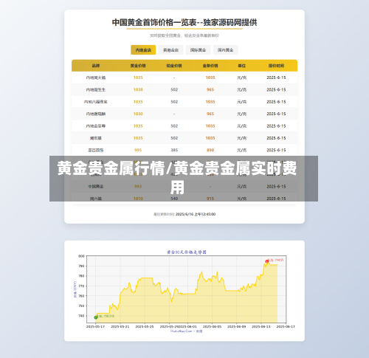This screenshot has height=358, width=369.
Task: Select the 内地金店 tab
Action: [143, 50]
